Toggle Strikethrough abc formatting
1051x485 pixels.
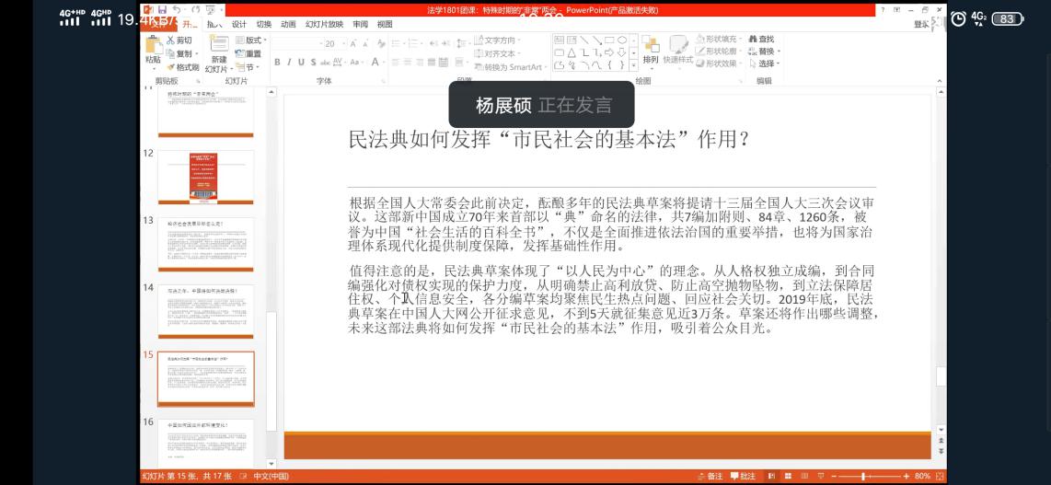pos(326,63)
